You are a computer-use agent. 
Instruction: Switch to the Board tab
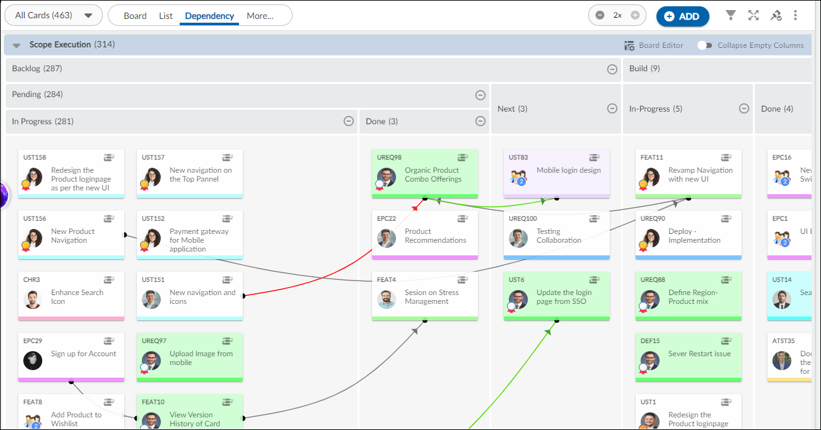pyautogui.click(x=135, y=15)
